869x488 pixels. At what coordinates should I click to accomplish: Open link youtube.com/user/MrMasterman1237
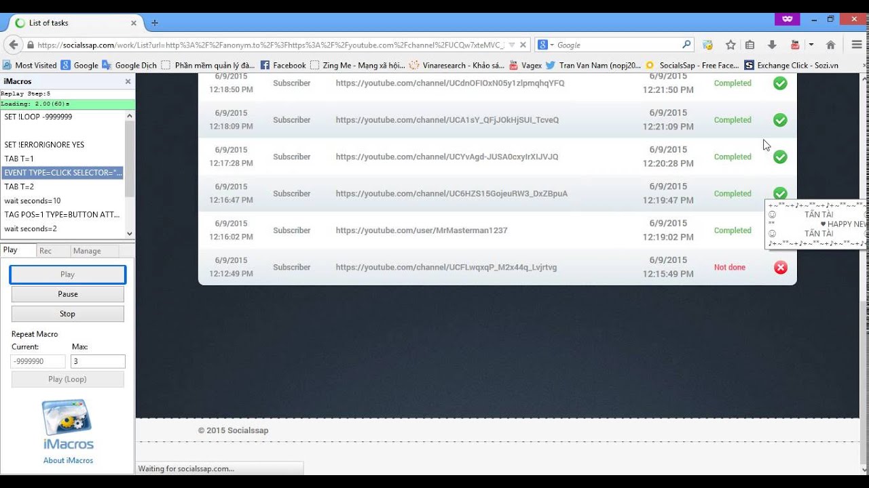pyautogui.click(x=422, y=230)
